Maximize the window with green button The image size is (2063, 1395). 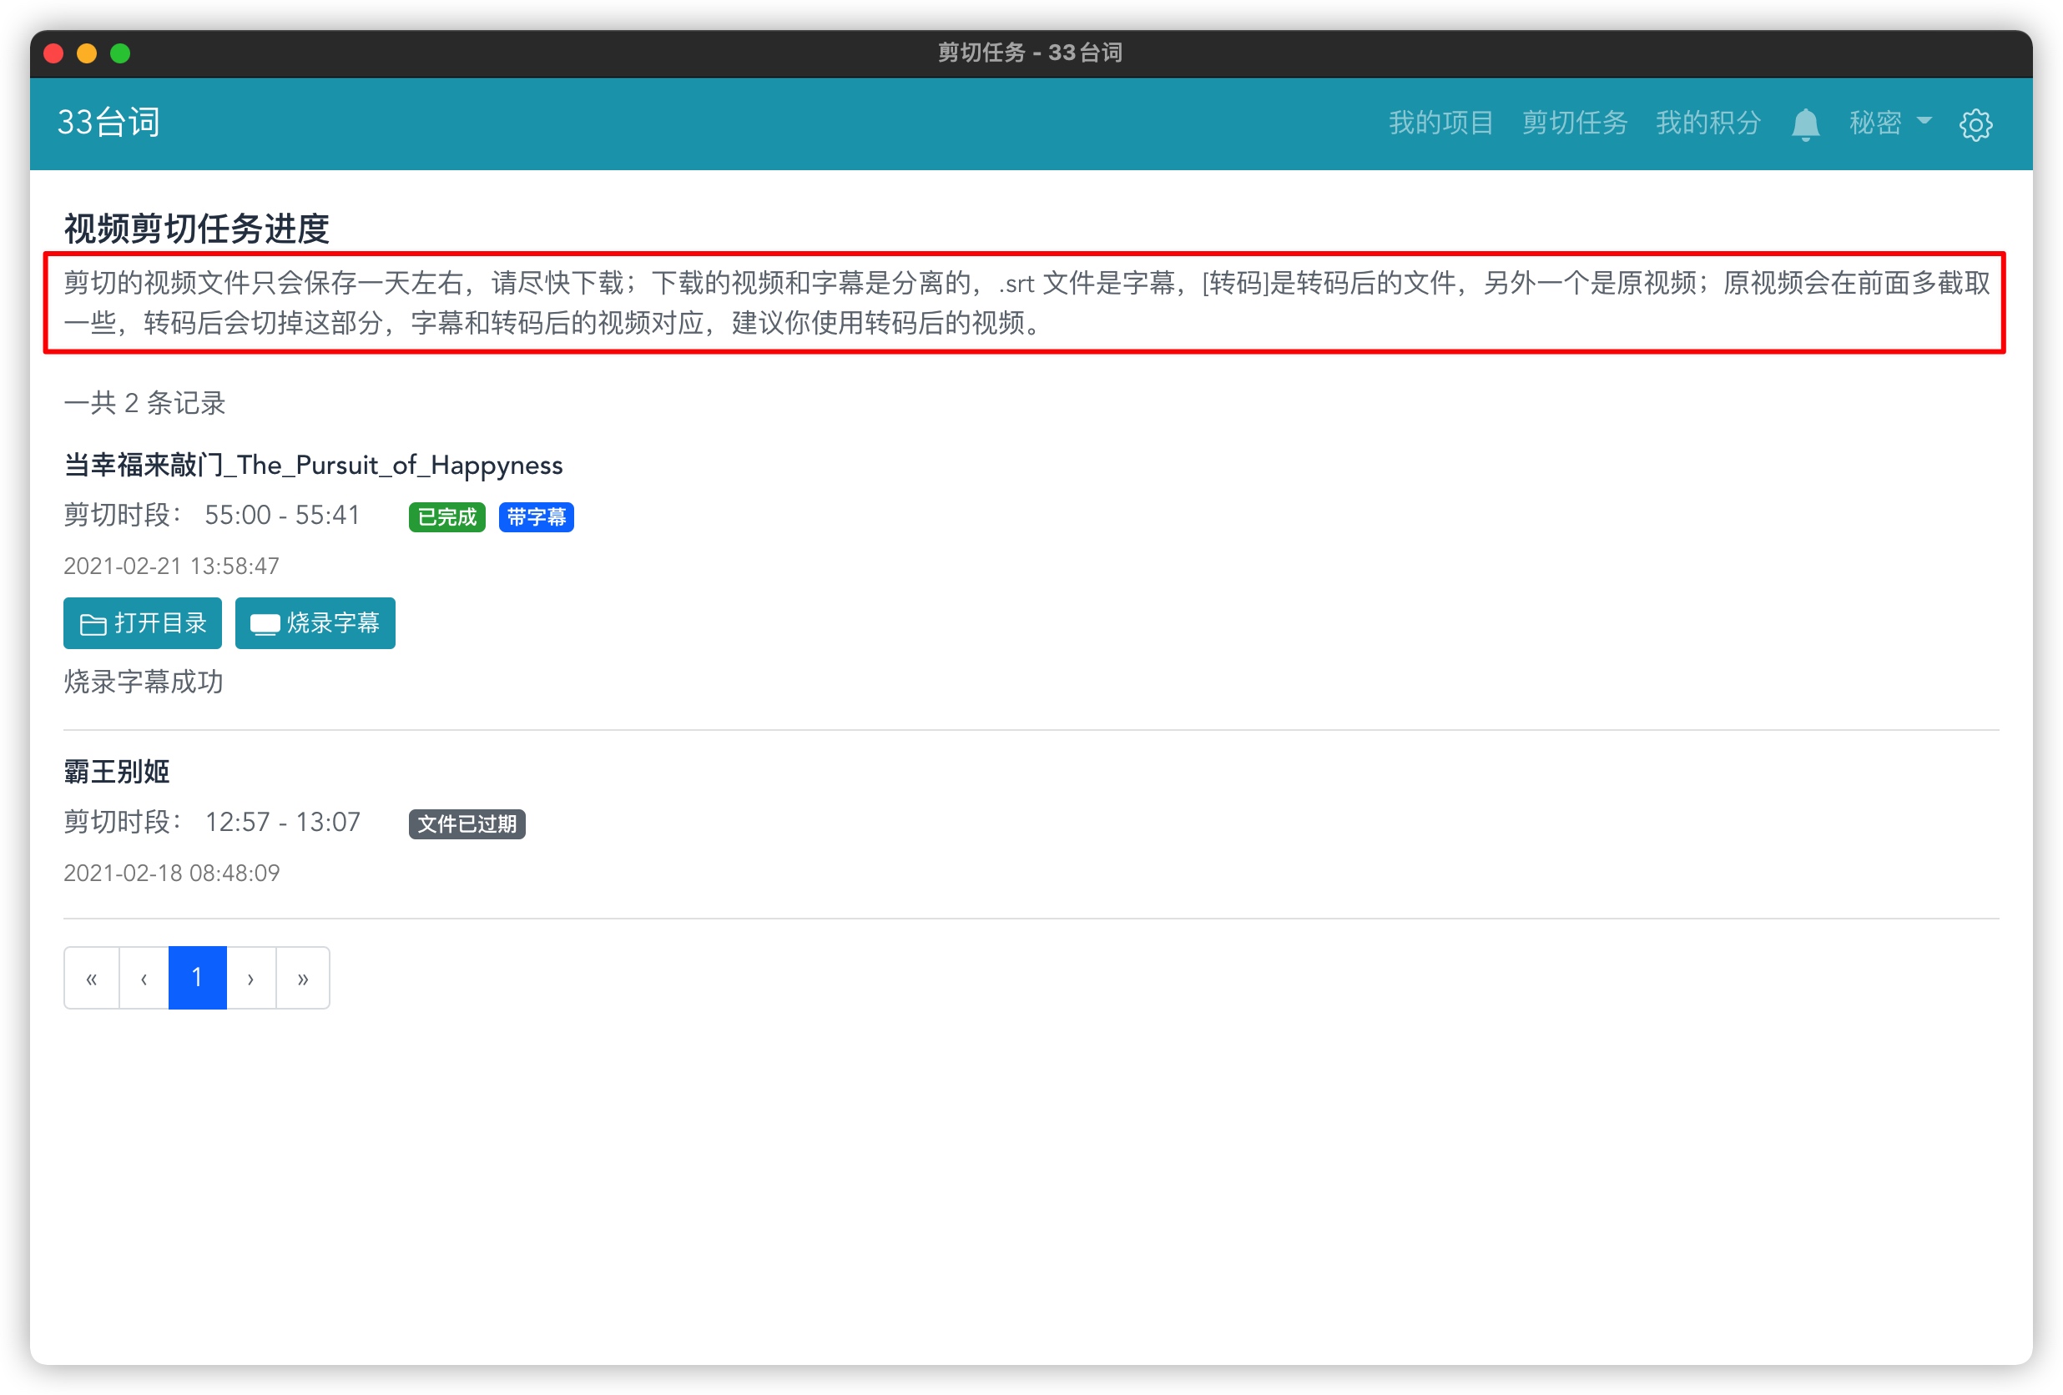click(121, 53)
